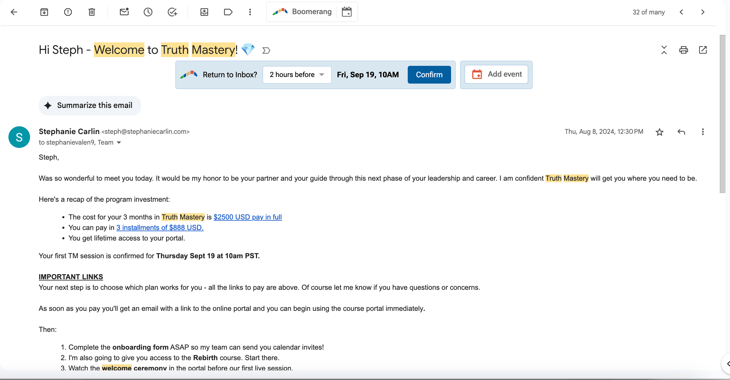Click the bold 'Thursday Sept 19 at 10am PST.' text
This screenshot has height=380, width=730.
pos(208,256)
